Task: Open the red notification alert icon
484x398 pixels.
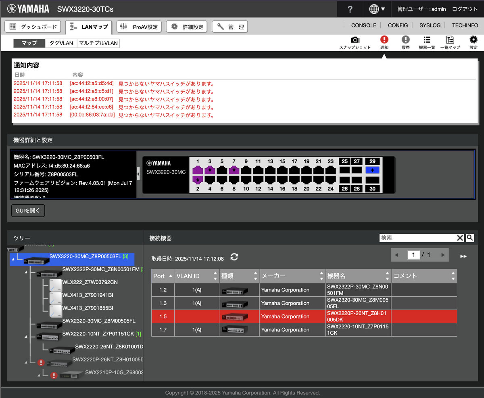Action: pos(384,40)
